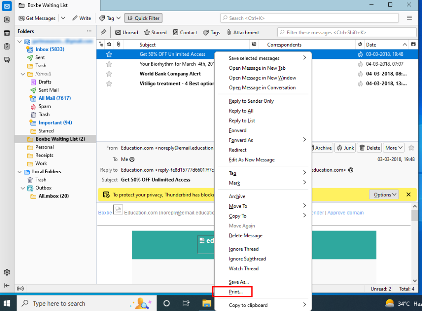Open the More actions dropdown
The width and height of the screenshot is (422, 311).
click(394, 148)
